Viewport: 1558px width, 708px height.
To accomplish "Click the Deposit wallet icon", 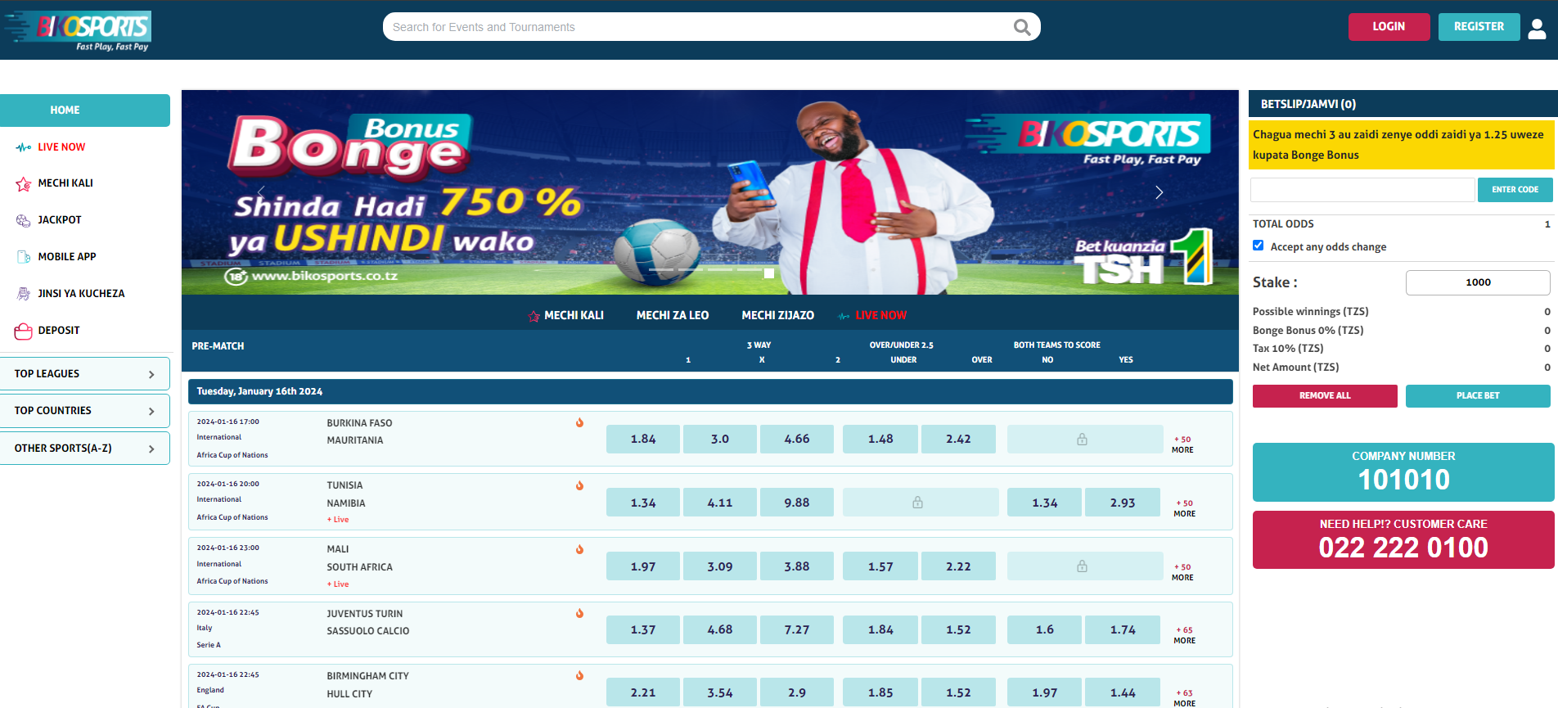I will tap(23, 331).
